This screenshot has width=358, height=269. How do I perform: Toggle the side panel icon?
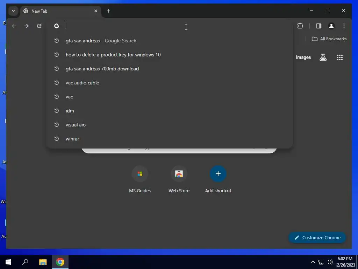click(x=319, y=26)
